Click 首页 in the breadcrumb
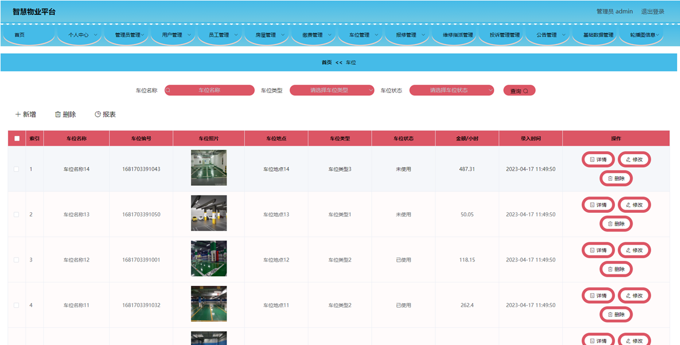This screenshot has width=680, height=345. [x=326, y=63]
